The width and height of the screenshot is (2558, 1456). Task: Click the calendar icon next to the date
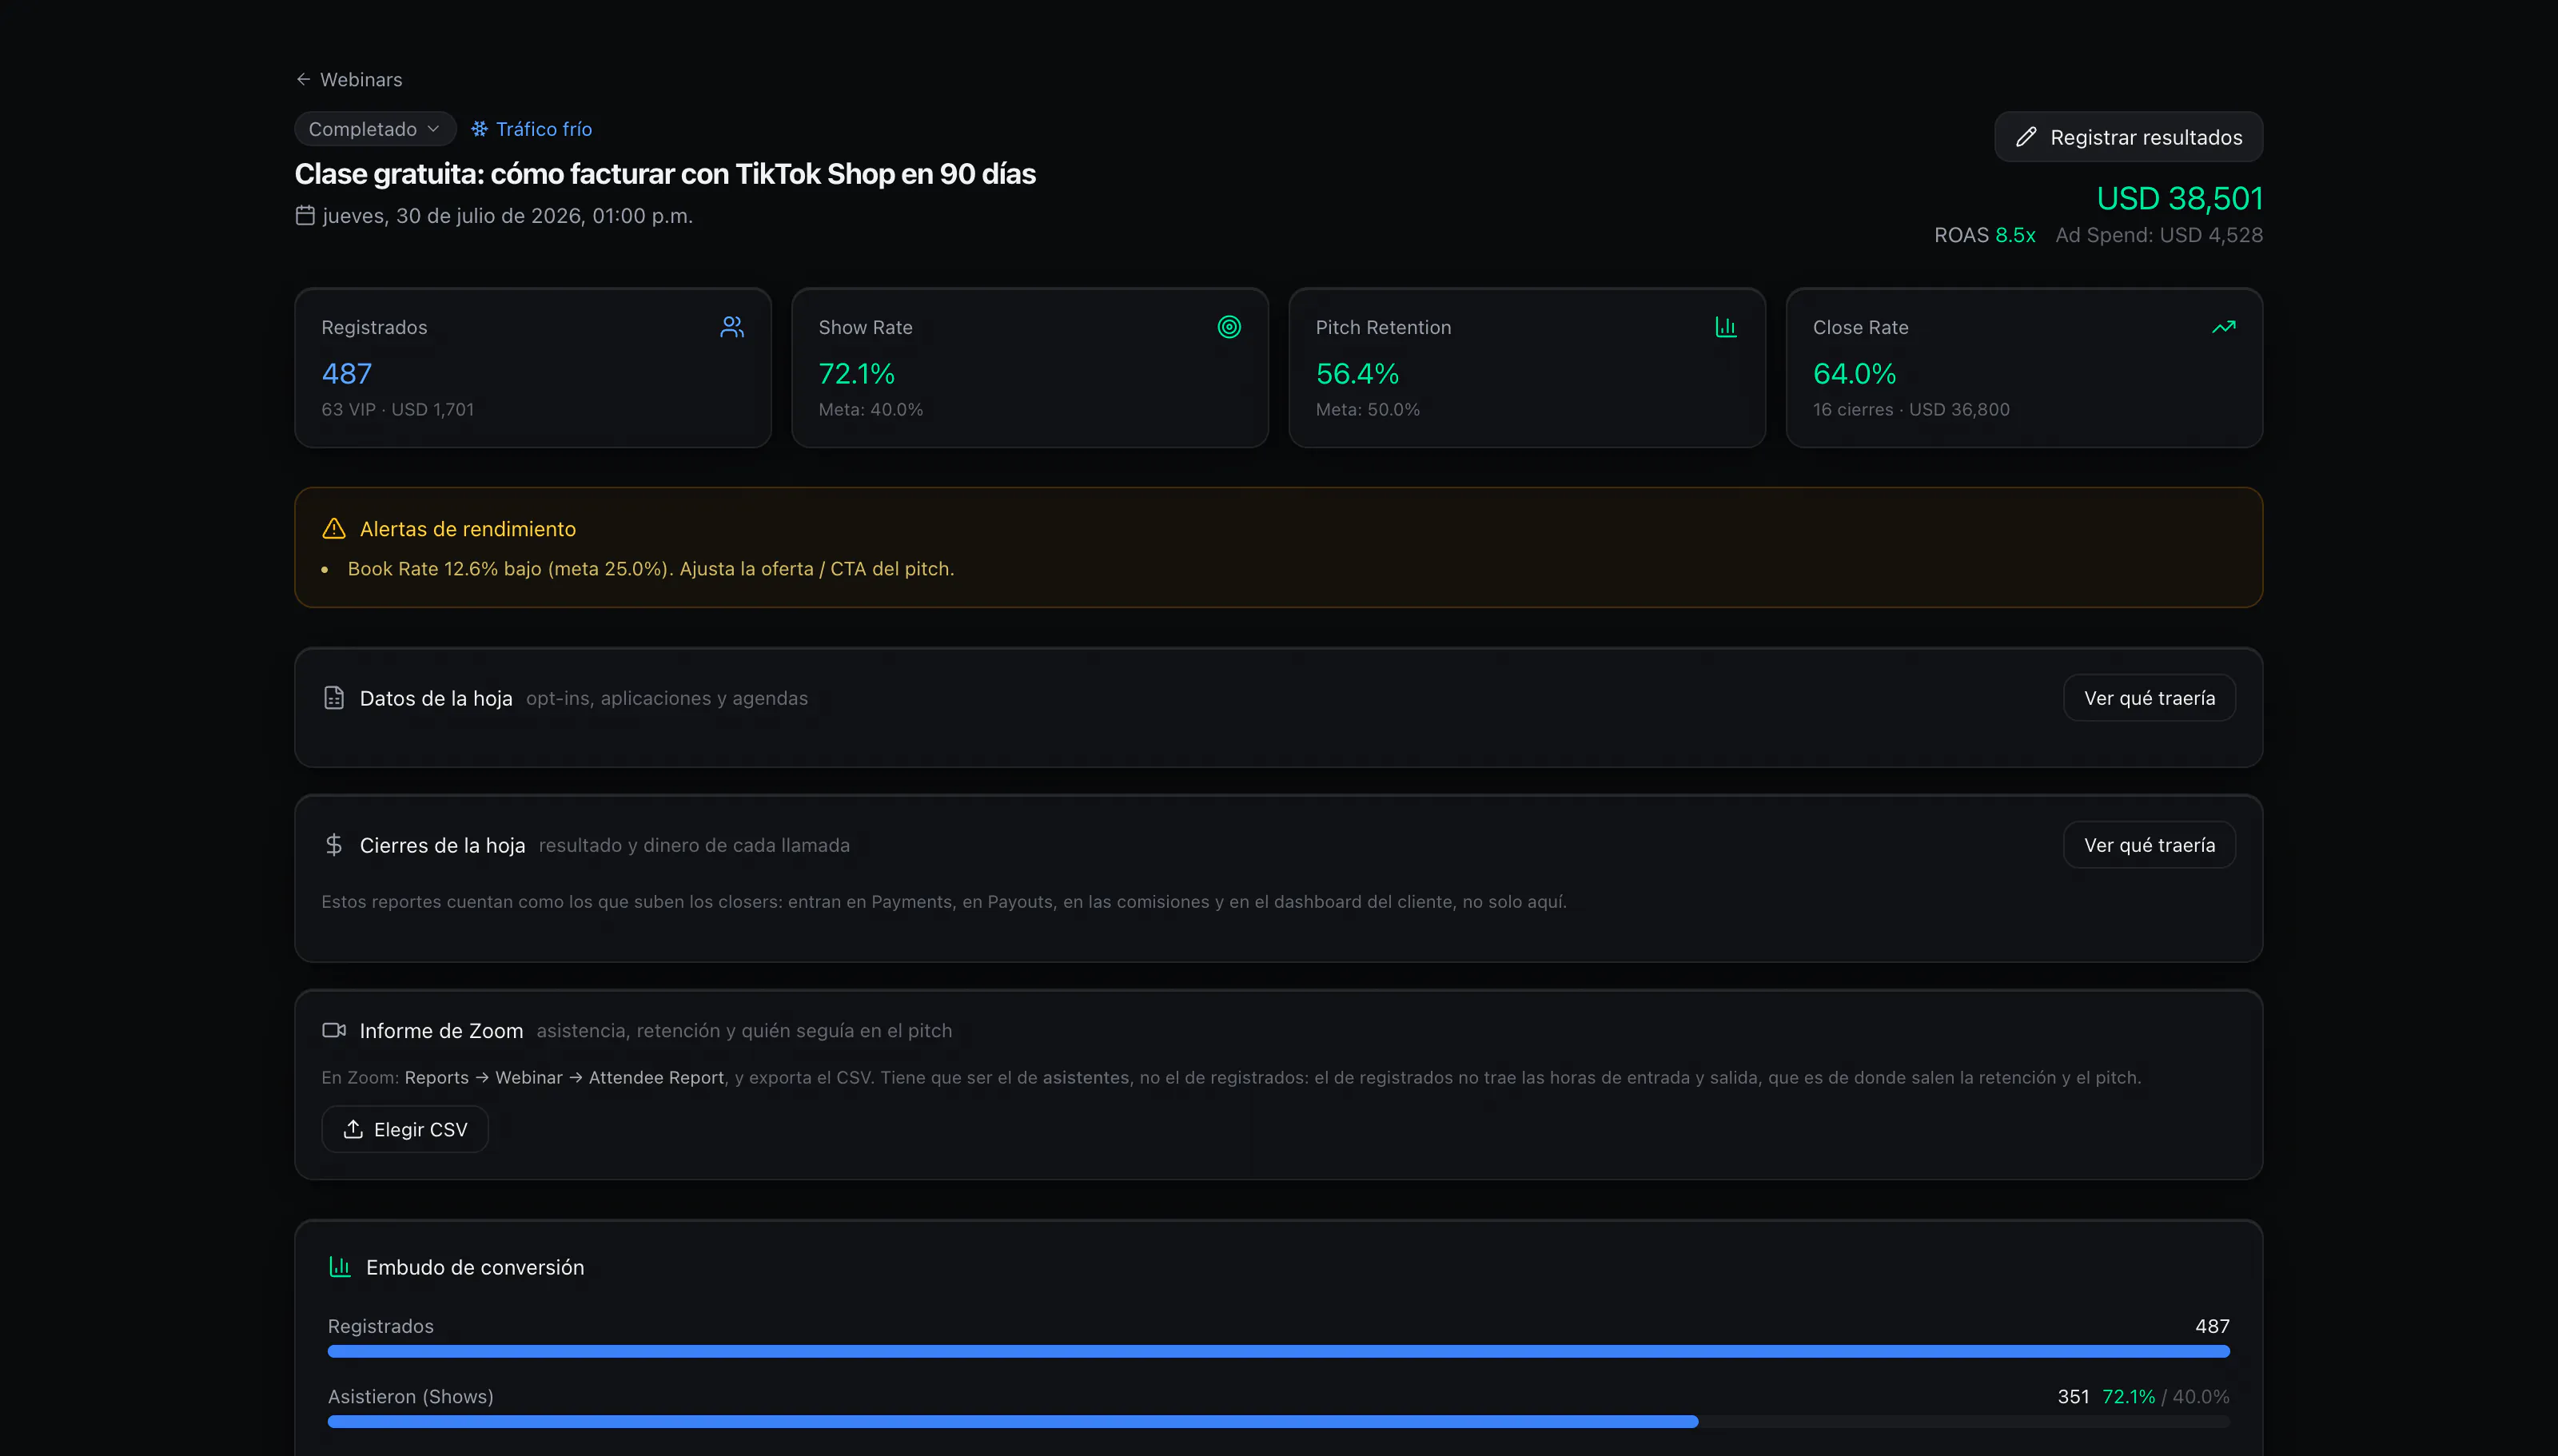pyautogui.click(x=305, y=215)
